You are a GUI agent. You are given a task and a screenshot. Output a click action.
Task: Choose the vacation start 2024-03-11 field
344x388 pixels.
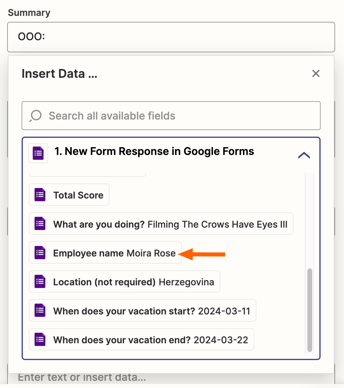pyautogui.click(x=152, y=311)
